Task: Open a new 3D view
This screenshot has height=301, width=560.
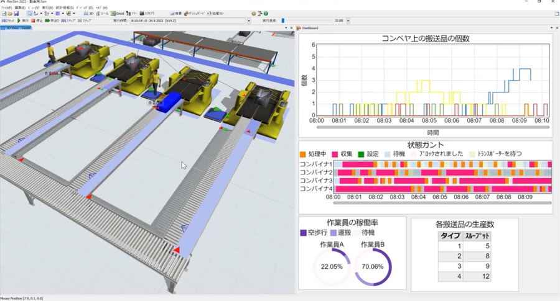Action: point(89,13)
